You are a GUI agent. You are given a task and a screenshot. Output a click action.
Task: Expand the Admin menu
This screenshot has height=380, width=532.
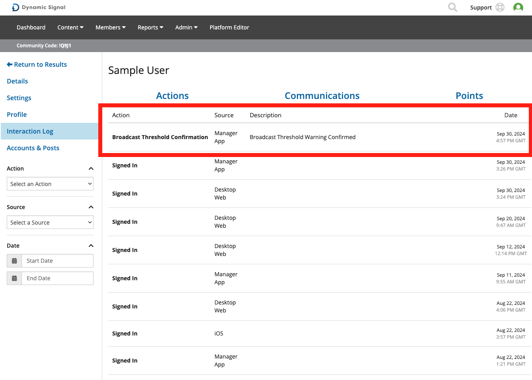pos(186,27)
